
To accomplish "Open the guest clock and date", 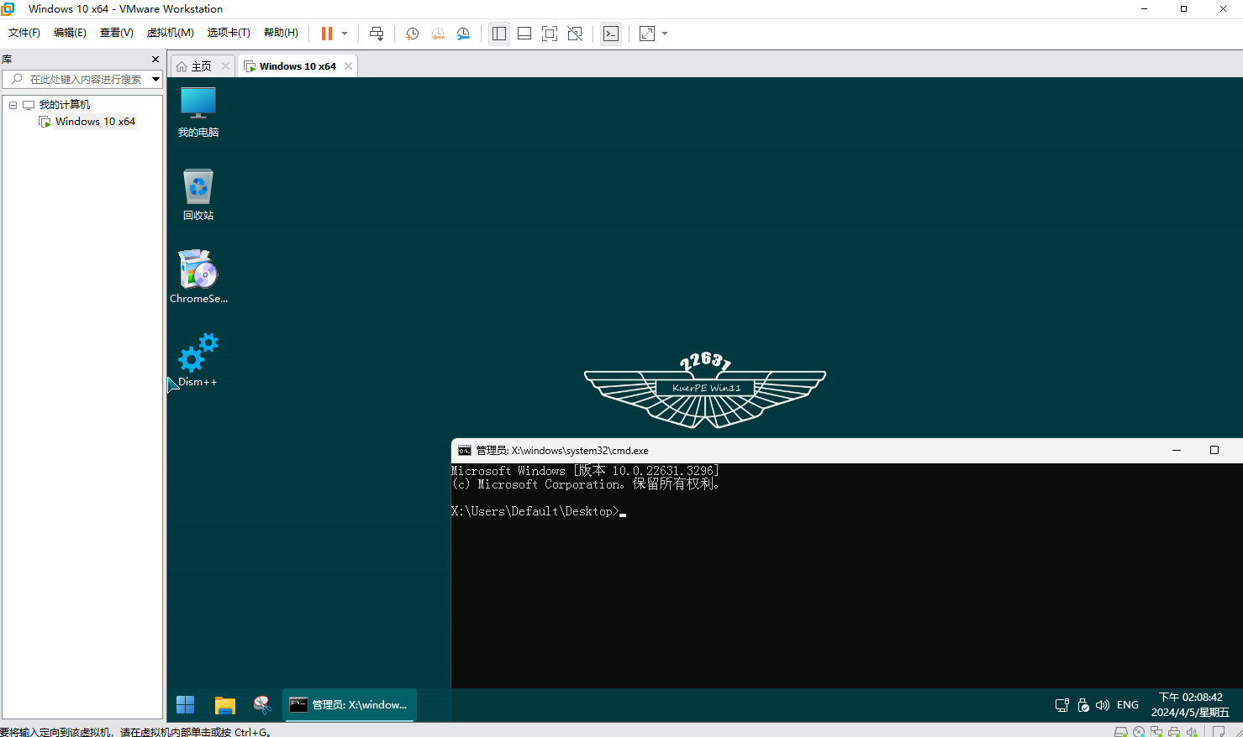I will pyautogui.click(x=1190, y=705).
